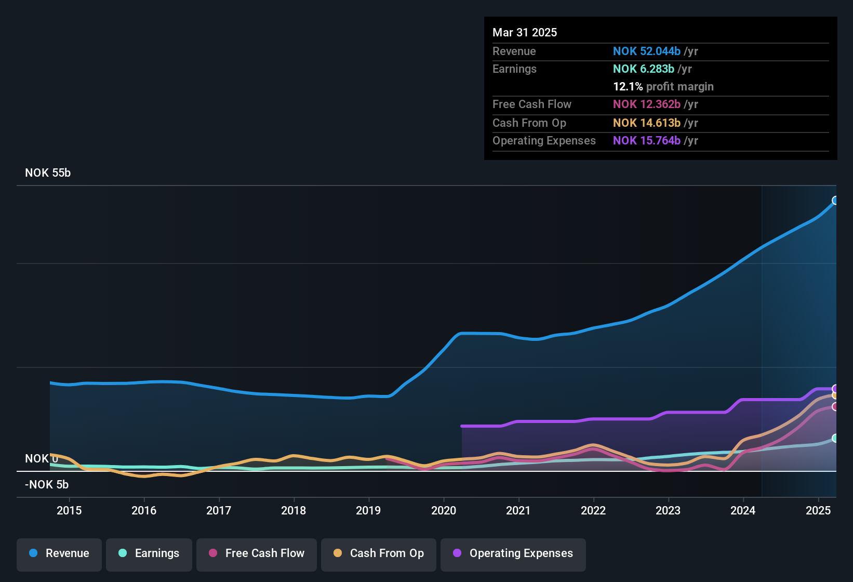Toggle the Revenue series in the legend
Viewport: 853px width, 582px height.
[59, 553]
